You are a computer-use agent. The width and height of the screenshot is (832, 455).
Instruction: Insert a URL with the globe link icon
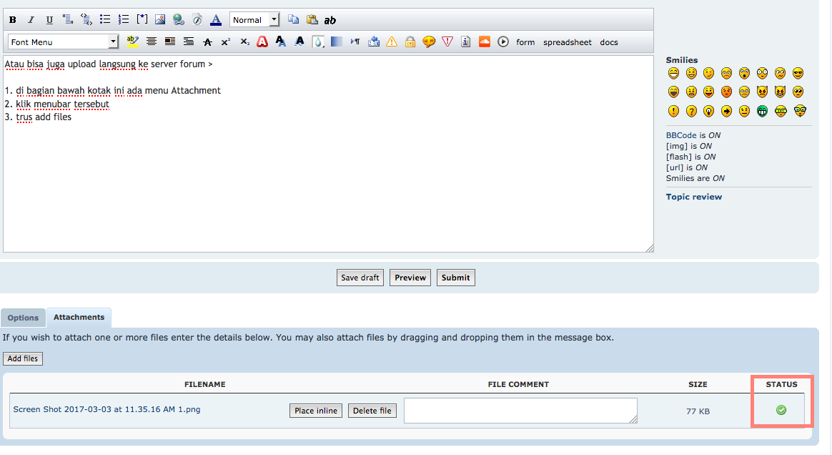pyautogui.click(x=179, y=20)
